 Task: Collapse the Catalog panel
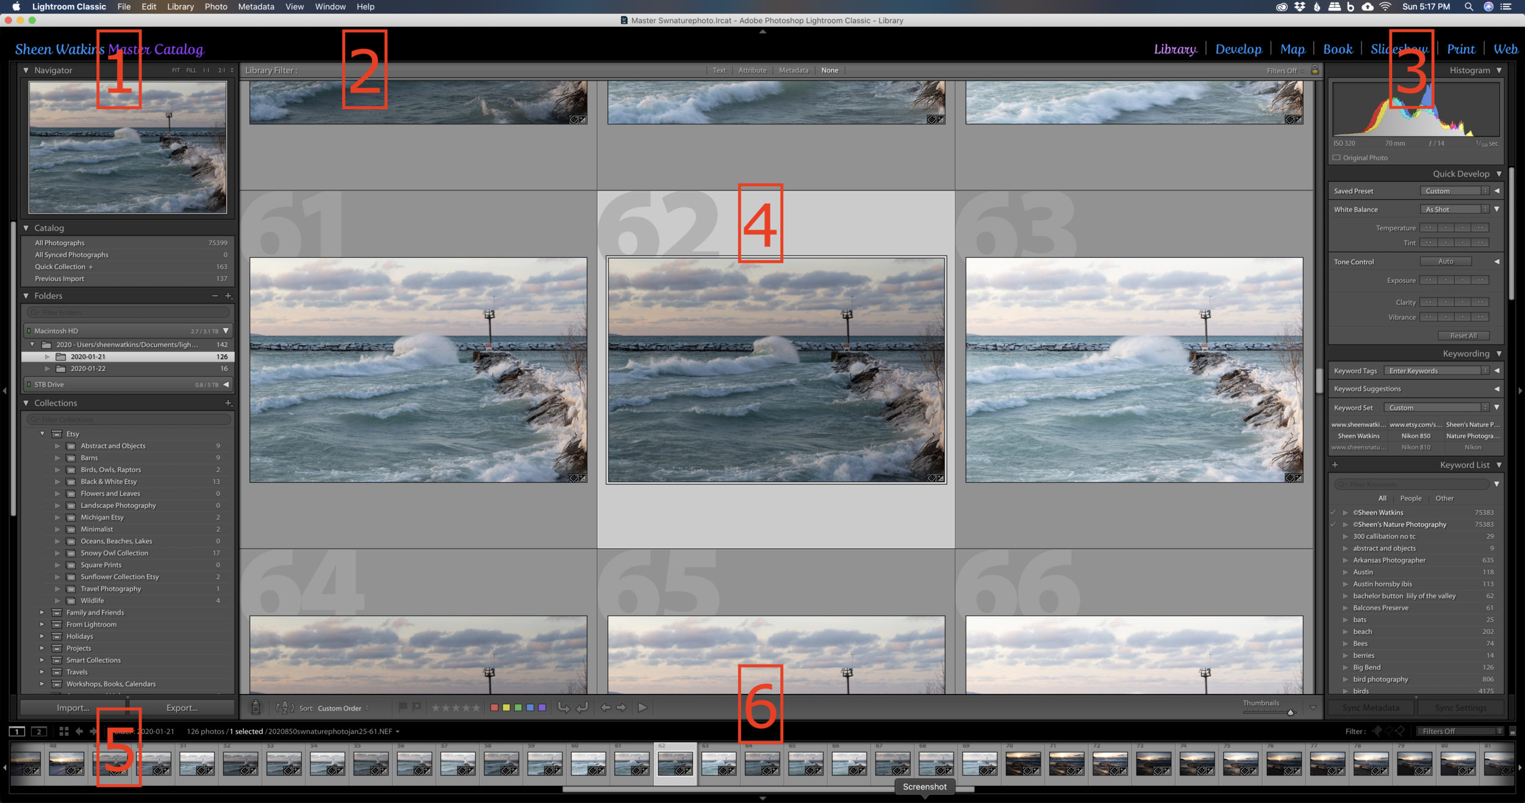click(26, 228)
